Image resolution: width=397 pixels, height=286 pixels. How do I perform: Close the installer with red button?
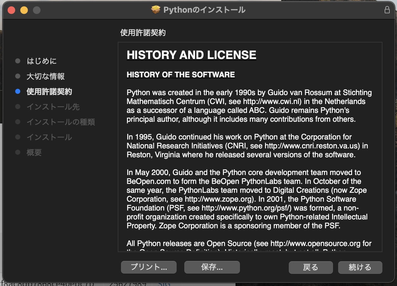pos(11,10)
